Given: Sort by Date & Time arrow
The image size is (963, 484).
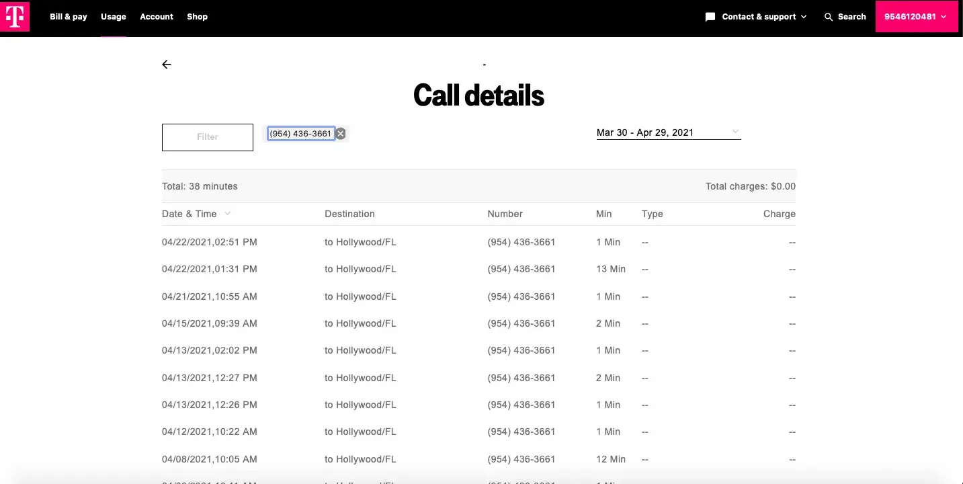Looking at the screenshot, I should [x=227, y=214].
